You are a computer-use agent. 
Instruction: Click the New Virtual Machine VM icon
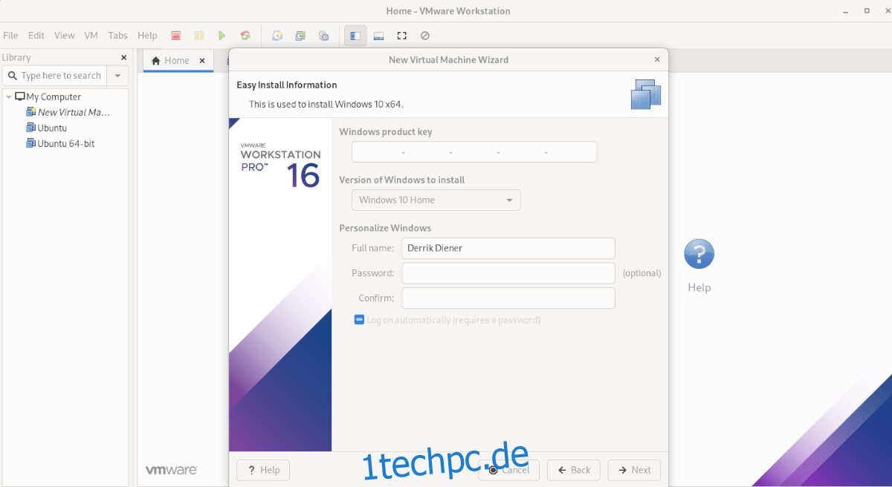[x=30, y=112]
